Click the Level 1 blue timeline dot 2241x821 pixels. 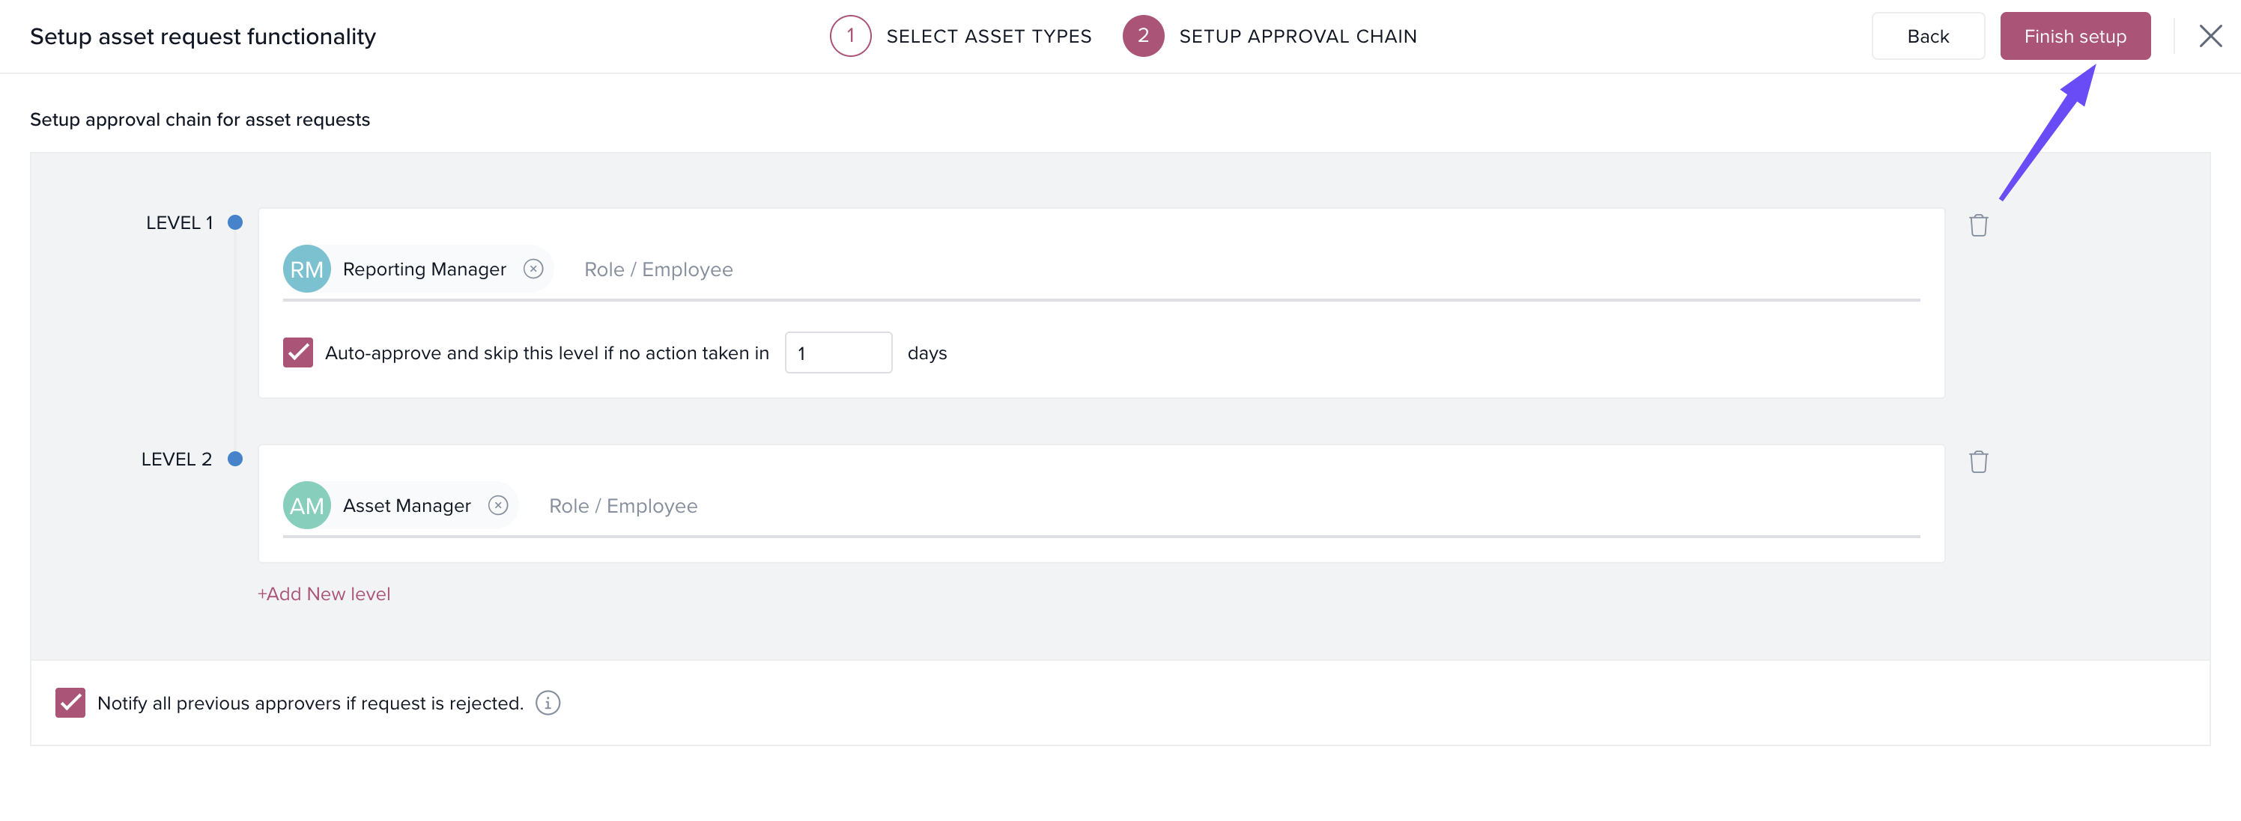[x=235, y=222]
